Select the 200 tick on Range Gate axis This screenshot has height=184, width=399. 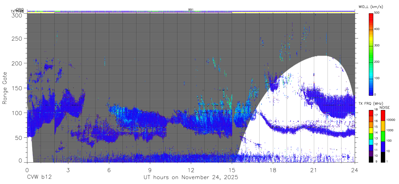[x=17, y=63]
